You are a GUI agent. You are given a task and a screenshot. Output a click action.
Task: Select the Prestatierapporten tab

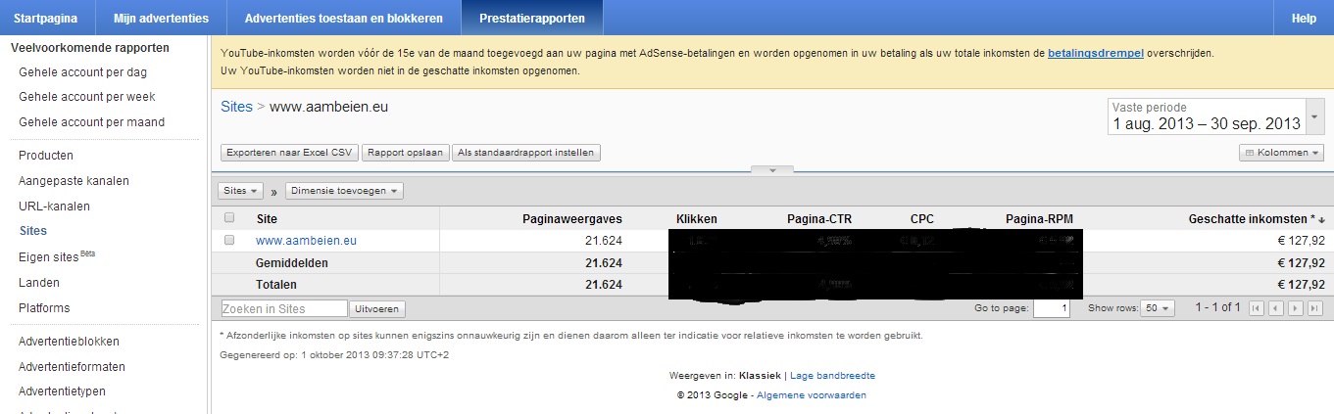(532, 18)
